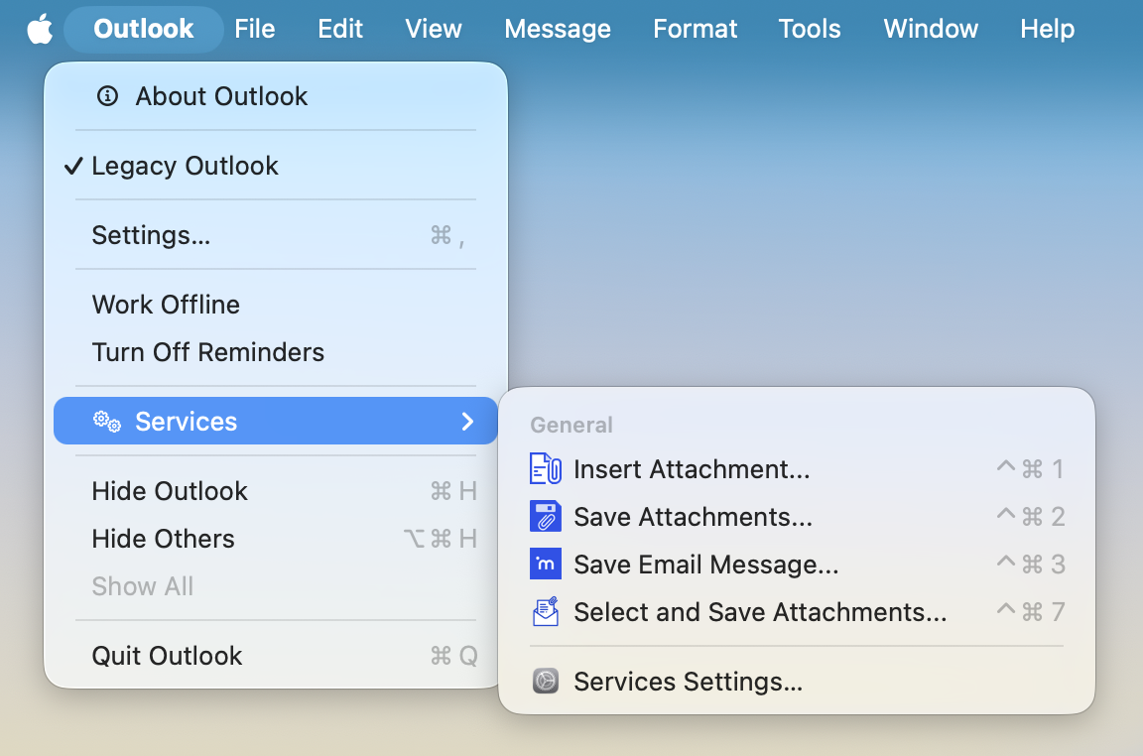Click the ⌘Q shortcut beside Quit Outlook
Screen dimensions: 1143x756
(x=454, y=656)
